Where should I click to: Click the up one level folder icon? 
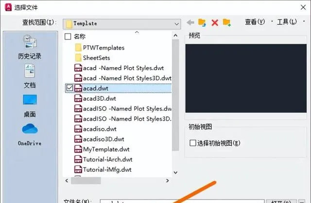tap(202, 22)
